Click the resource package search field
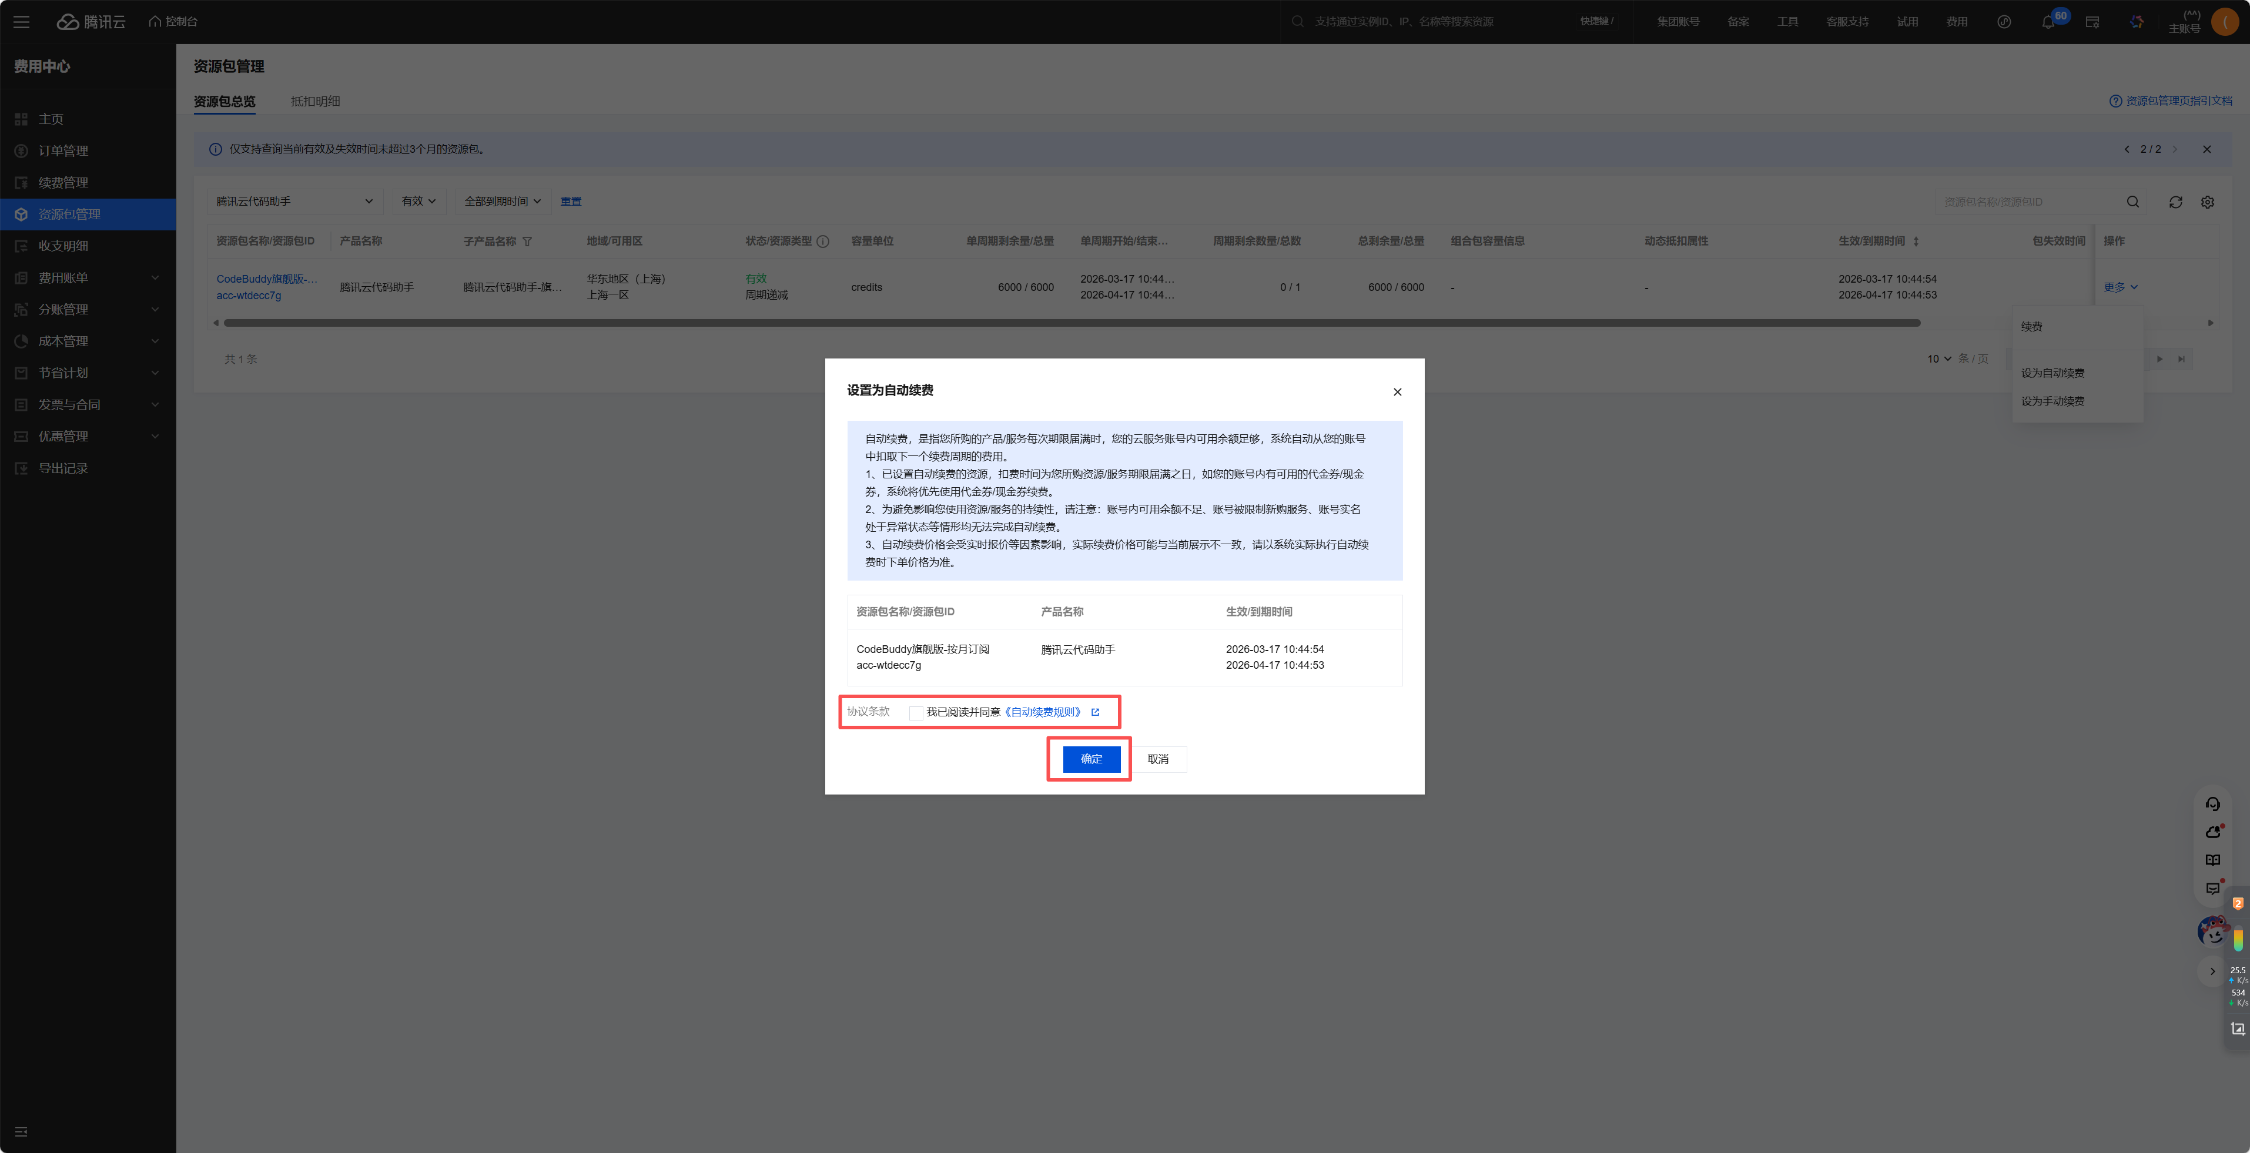Image resolution: width=2250 pixels, height=1153 pixels. click(x=2027, y=202)
